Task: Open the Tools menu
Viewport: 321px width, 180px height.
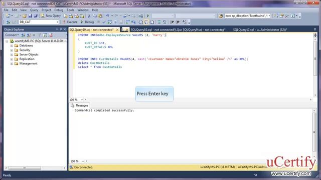Action: 70,10
